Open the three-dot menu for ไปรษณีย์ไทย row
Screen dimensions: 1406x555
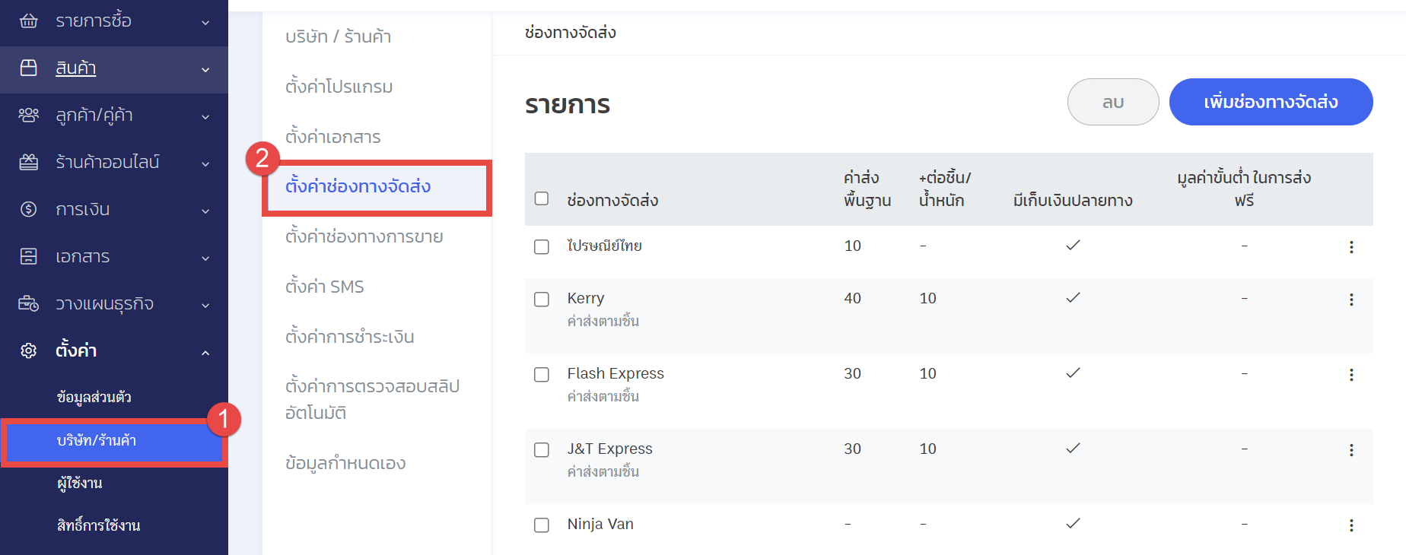(1351, 247)
